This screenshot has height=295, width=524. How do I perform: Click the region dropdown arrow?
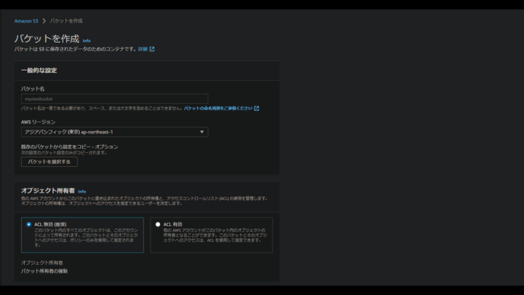click(202, 132)
